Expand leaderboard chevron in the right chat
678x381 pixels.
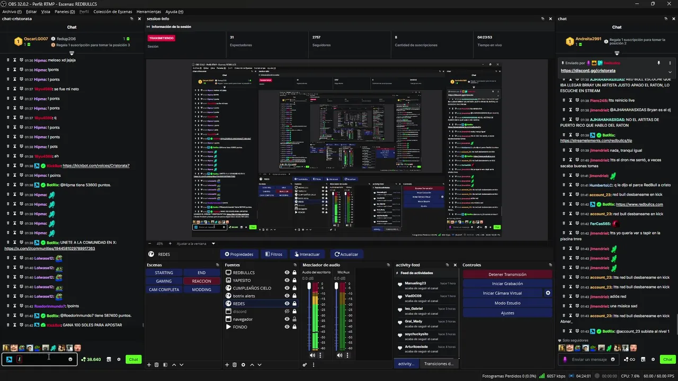617,53
